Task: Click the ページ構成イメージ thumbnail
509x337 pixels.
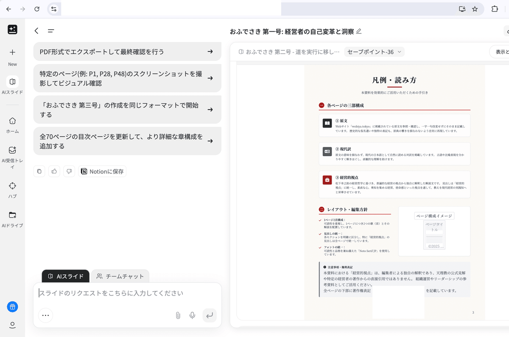Action: (434, 231)
